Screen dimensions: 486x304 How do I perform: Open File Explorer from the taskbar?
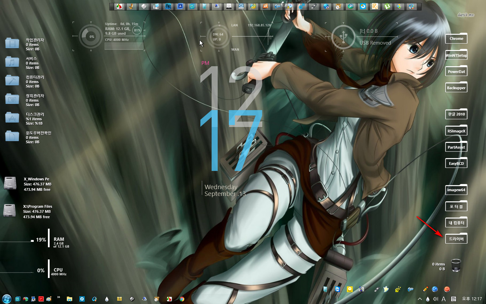(x=70, y=299)
